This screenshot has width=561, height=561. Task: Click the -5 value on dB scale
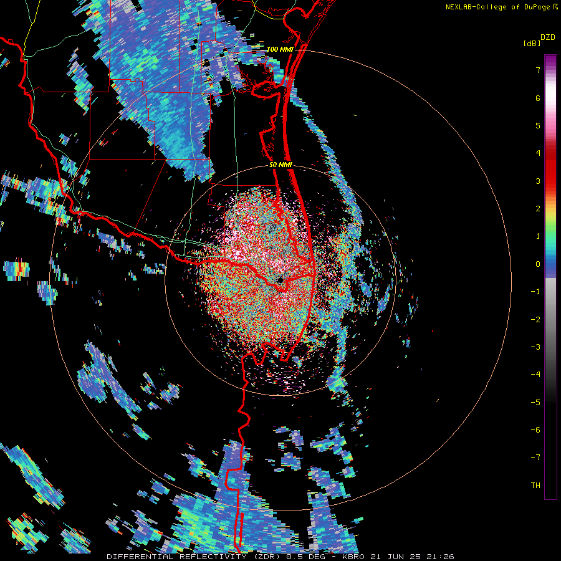coord(535,403)
